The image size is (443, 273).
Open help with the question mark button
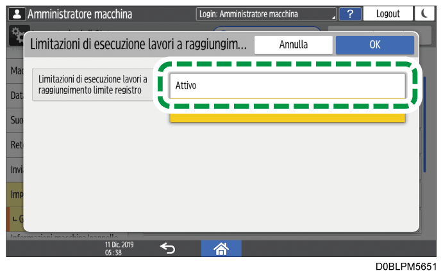[349, 13]
